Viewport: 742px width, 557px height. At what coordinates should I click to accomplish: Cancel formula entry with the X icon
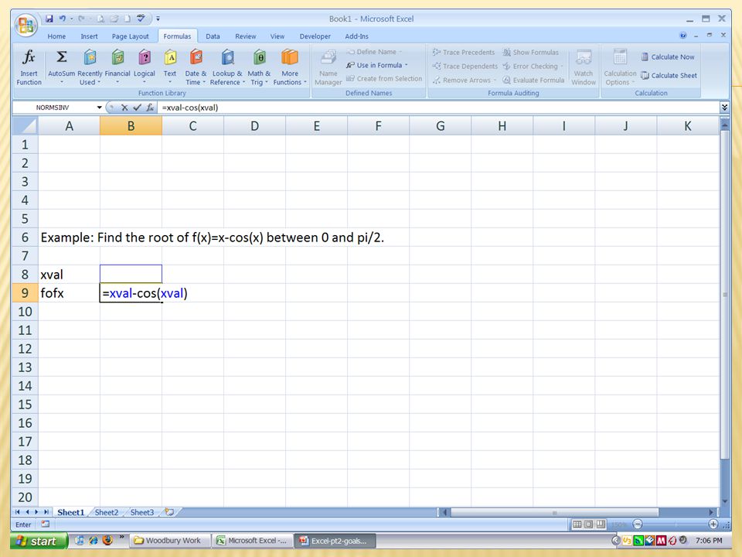[124, 108]
